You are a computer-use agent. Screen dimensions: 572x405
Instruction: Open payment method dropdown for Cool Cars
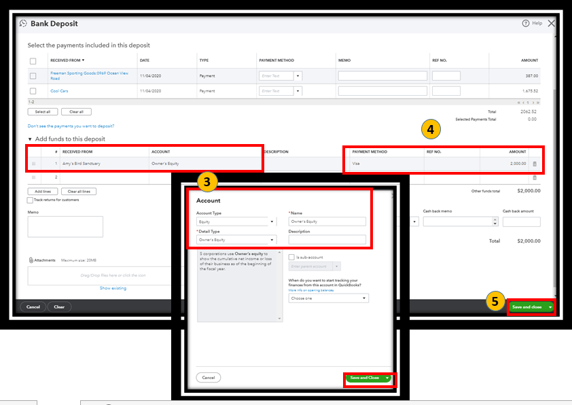coord(298,91)
